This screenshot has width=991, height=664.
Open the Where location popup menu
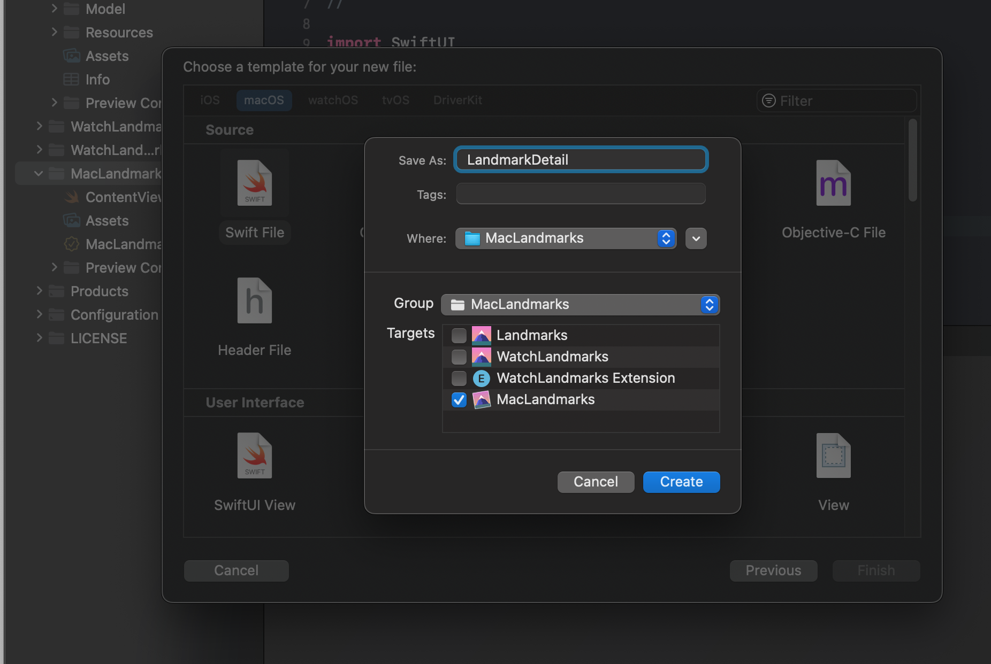click(566, 238)
